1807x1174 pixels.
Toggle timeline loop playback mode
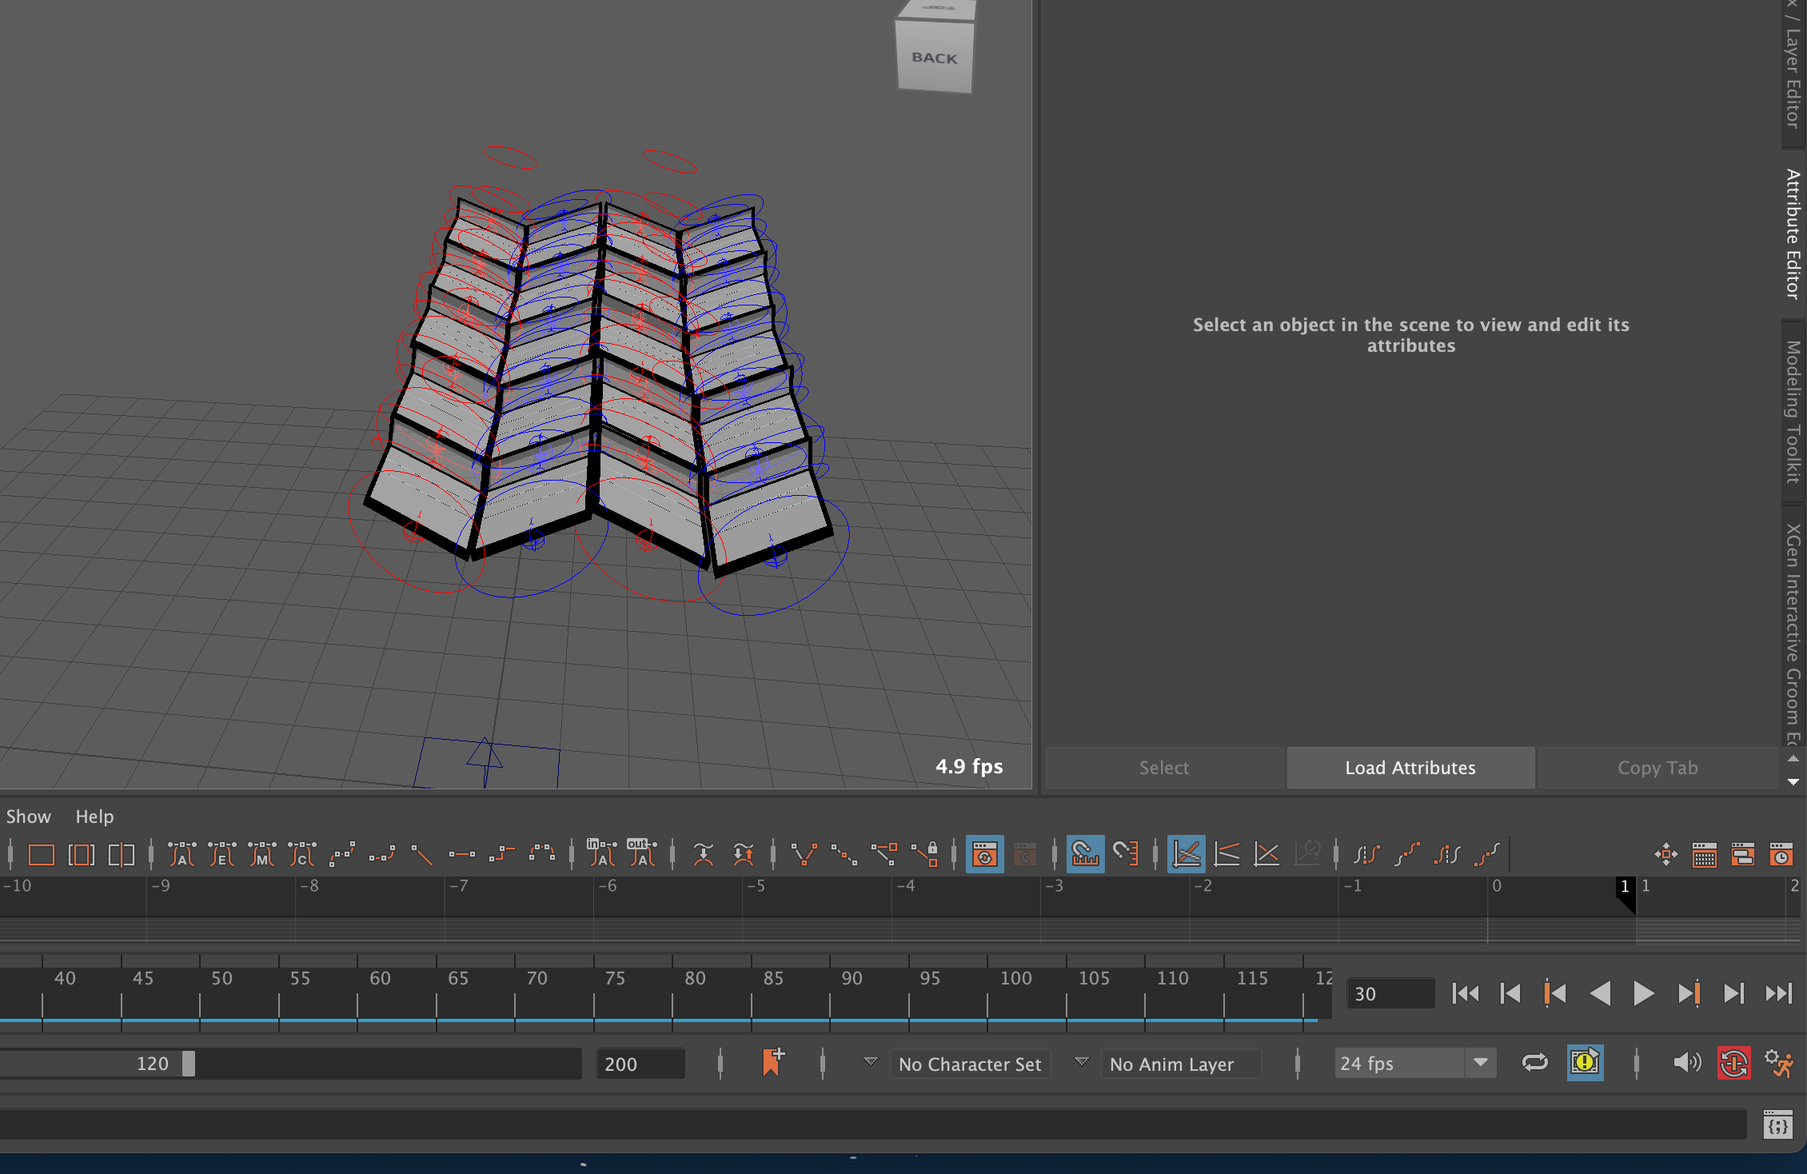1534,1063
